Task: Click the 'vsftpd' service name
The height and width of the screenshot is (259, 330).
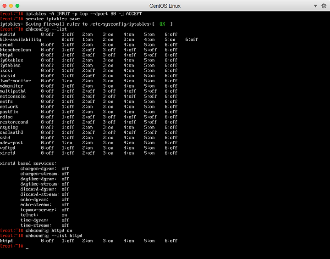Action: pos(8,148)
